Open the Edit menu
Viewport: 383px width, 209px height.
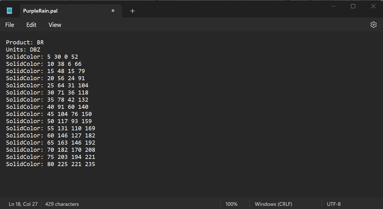coord(31,25)
